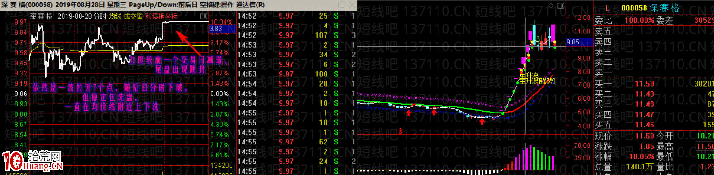Select the 14:52 trade row with volume 107
This screenshot has height=175, width=714.
297,35
